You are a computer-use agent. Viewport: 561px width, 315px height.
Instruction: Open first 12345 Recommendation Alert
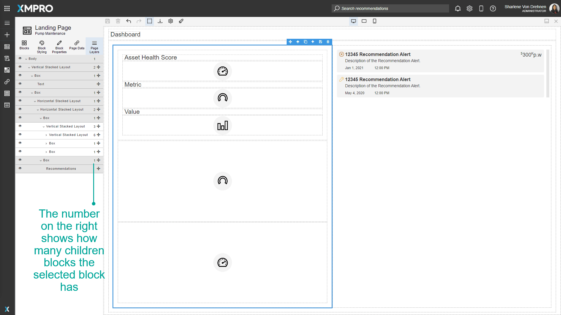pos(378,54)
